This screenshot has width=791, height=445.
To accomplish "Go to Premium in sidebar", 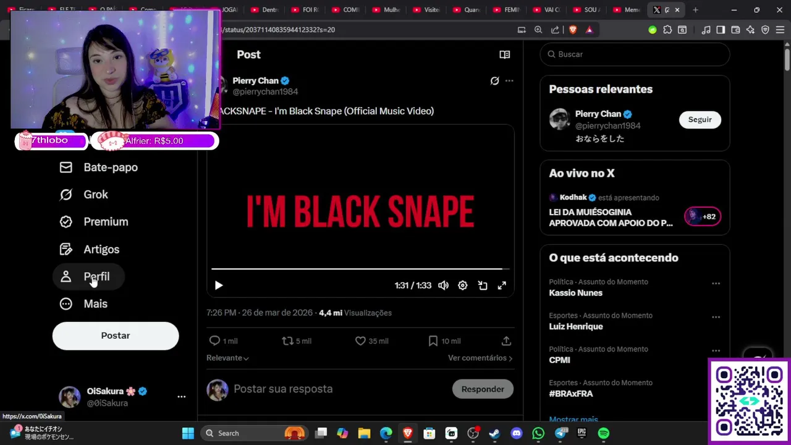I will click(x=94, y=222).
